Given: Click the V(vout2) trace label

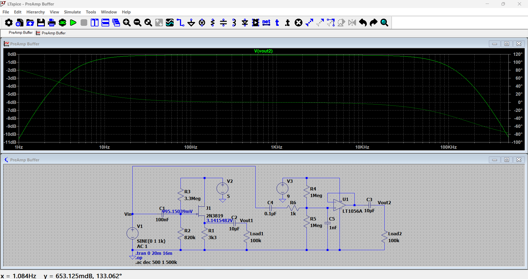Looking at the screenshot, I should (x=263, y=51).
